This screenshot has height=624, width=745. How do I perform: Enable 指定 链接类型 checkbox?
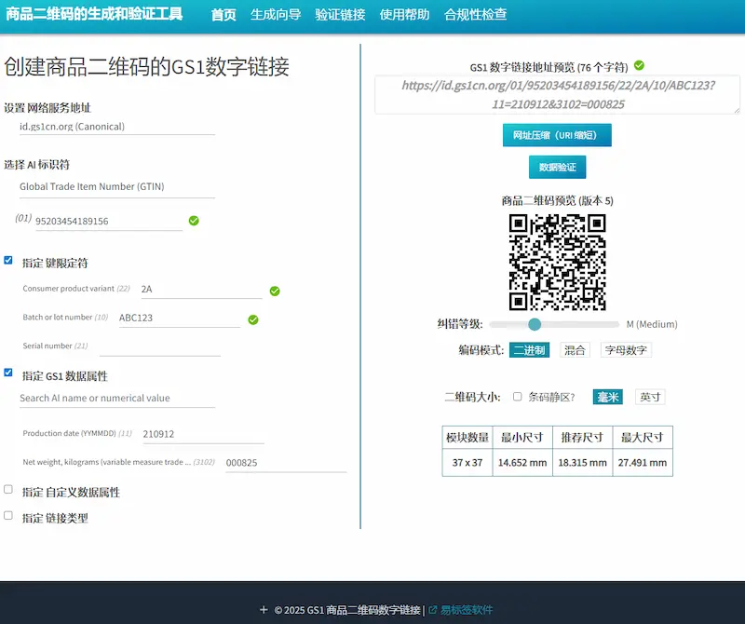pos(8,515)
